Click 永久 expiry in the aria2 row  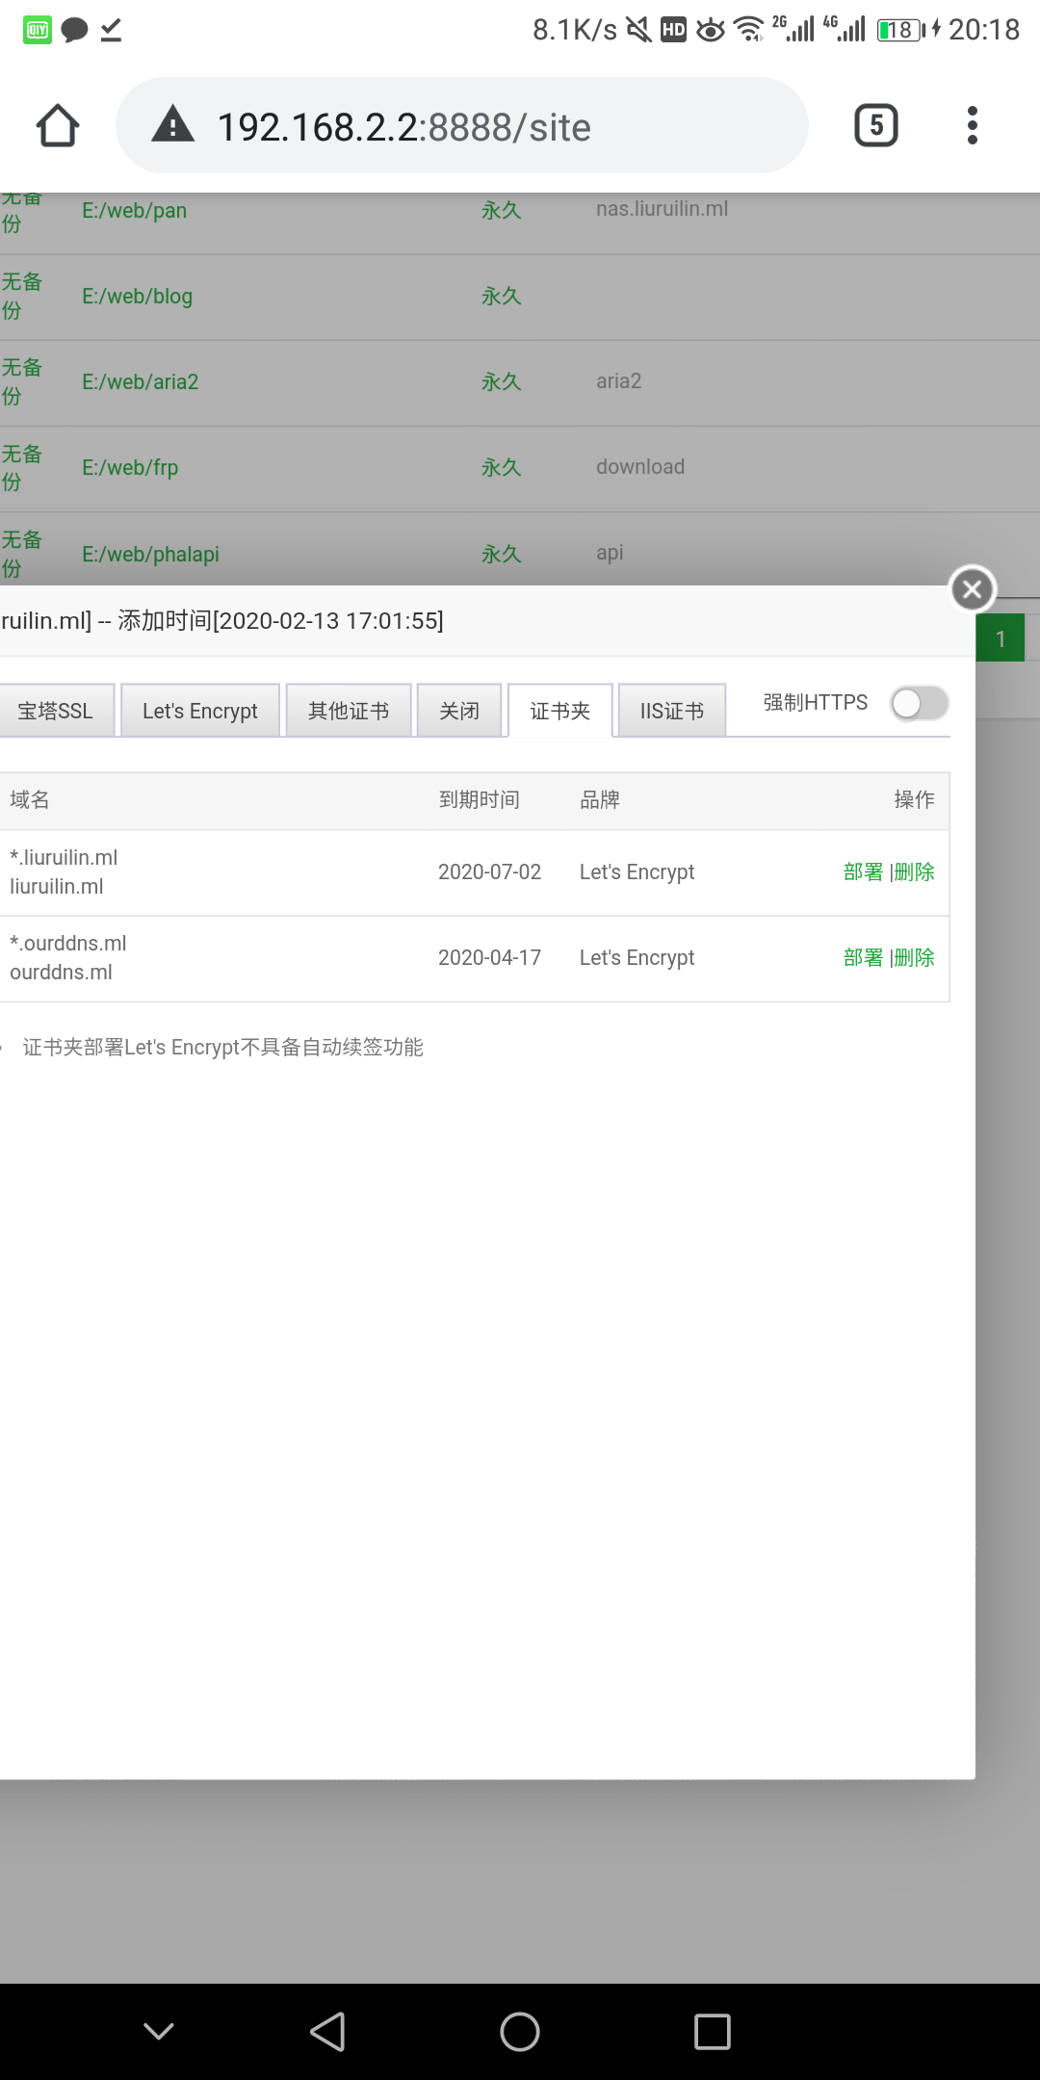tap(502, 382)
